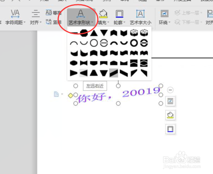The width and height of the screenshot is (213, 174).
Task: Select the octagon stop WordArt shape
Action: pyautogui.click(x=84, y=33)
